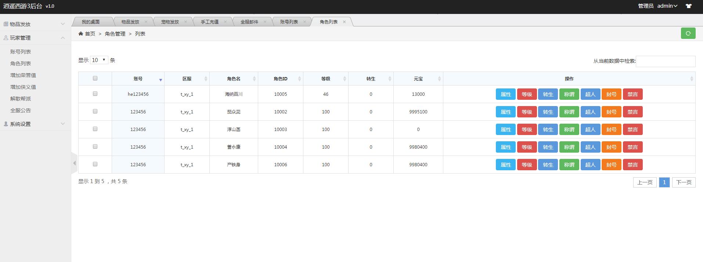
Task: Click the search input for current data
Action: click(x=665, y=61)
